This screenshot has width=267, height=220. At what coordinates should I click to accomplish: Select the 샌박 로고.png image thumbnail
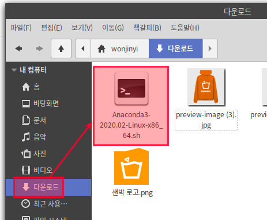[131, 166]
